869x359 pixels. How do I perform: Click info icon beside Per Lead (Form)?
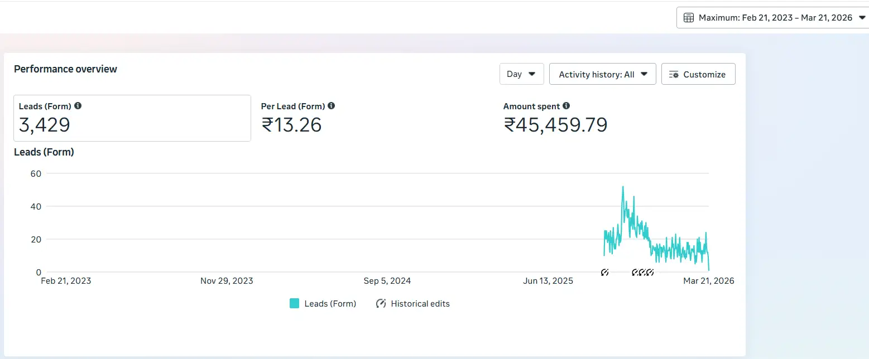point(332,106)
